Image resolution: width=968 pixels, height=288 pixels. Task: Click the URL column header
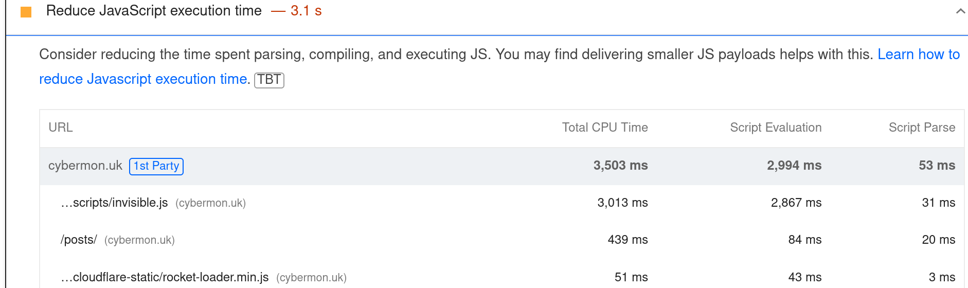pyautogui.click(x=61, y=128)
